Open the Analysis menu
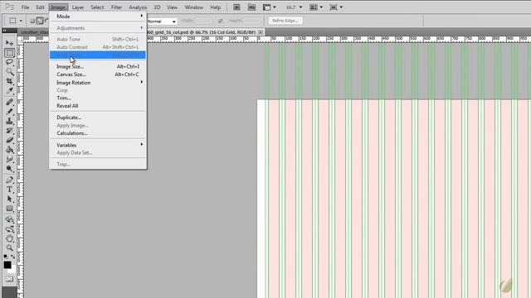This screenshot has height=298, width=531. pyautogui.click(x=138, y=7)
